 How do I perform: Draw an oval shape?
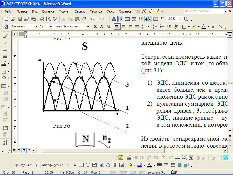coord(88,165)
